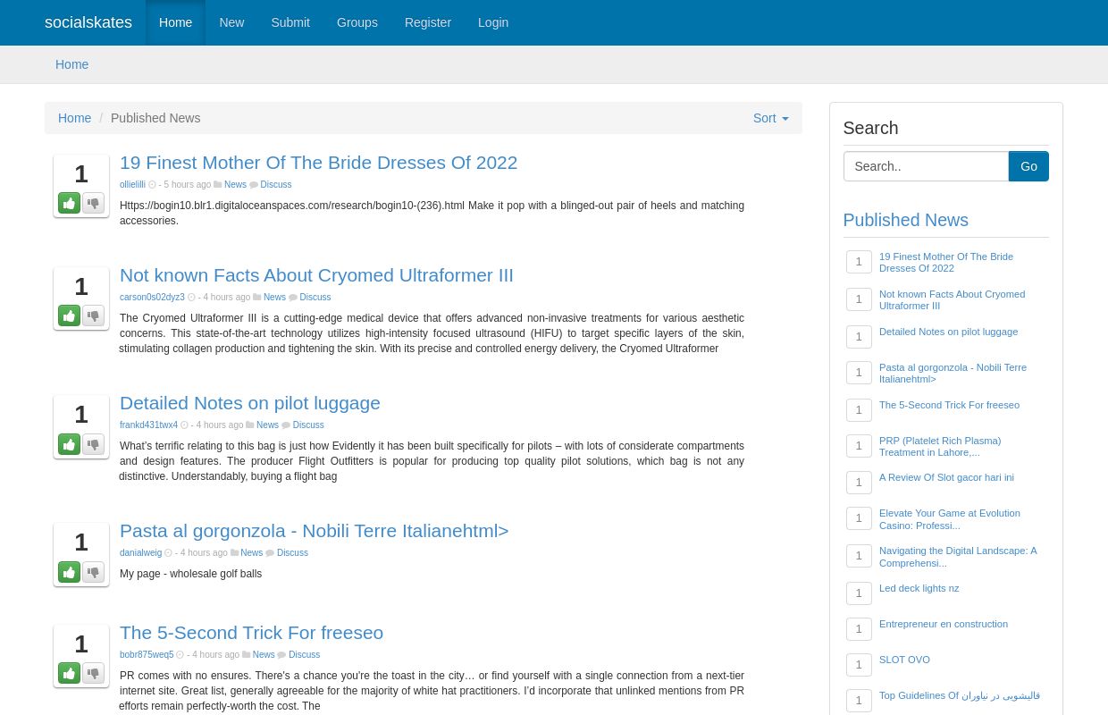Open the Published News breadcrumb dropdown path
This screenshot has height=715, width=1108.
(155, 118)
